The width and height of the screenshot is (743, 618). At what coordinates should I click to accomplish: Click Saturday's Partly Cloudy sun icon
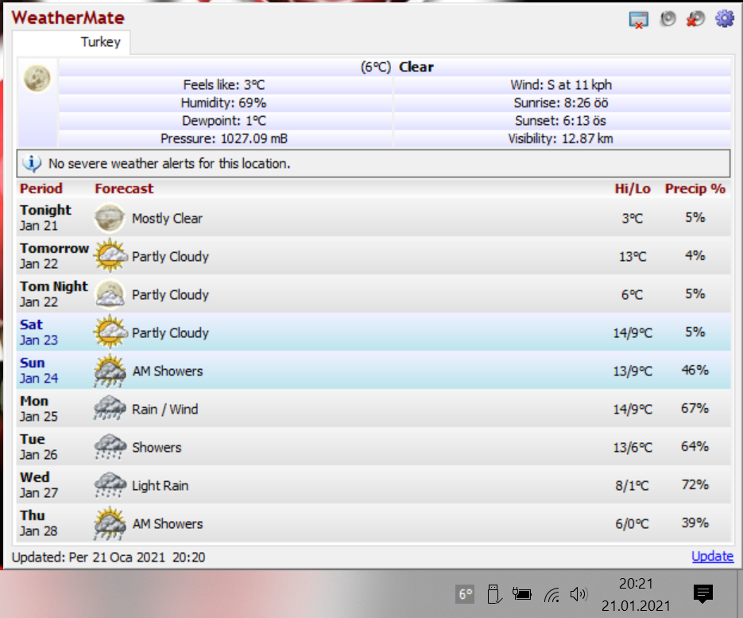click(x=110, y=332)
